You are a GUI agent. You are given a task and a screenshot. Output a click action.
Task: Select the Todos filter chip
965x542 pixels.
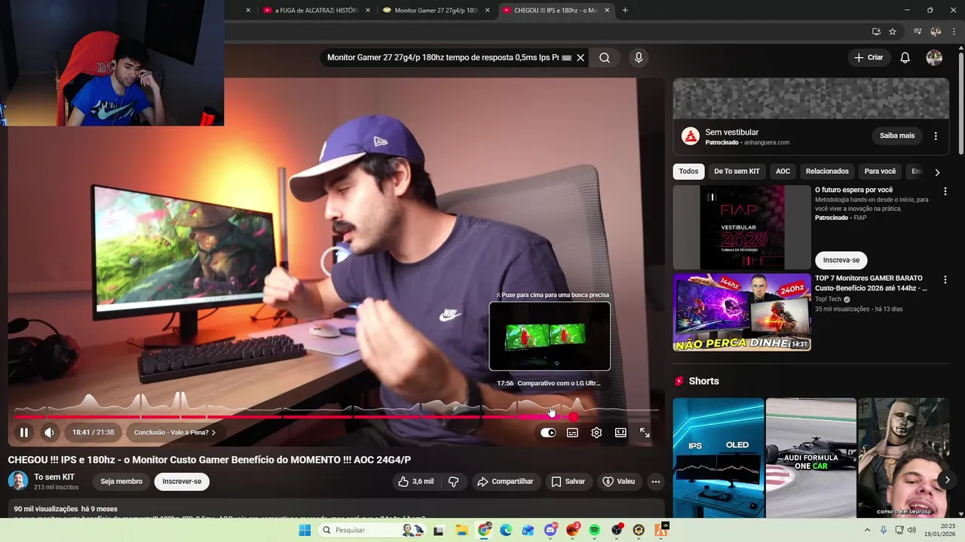click(688, 172)
